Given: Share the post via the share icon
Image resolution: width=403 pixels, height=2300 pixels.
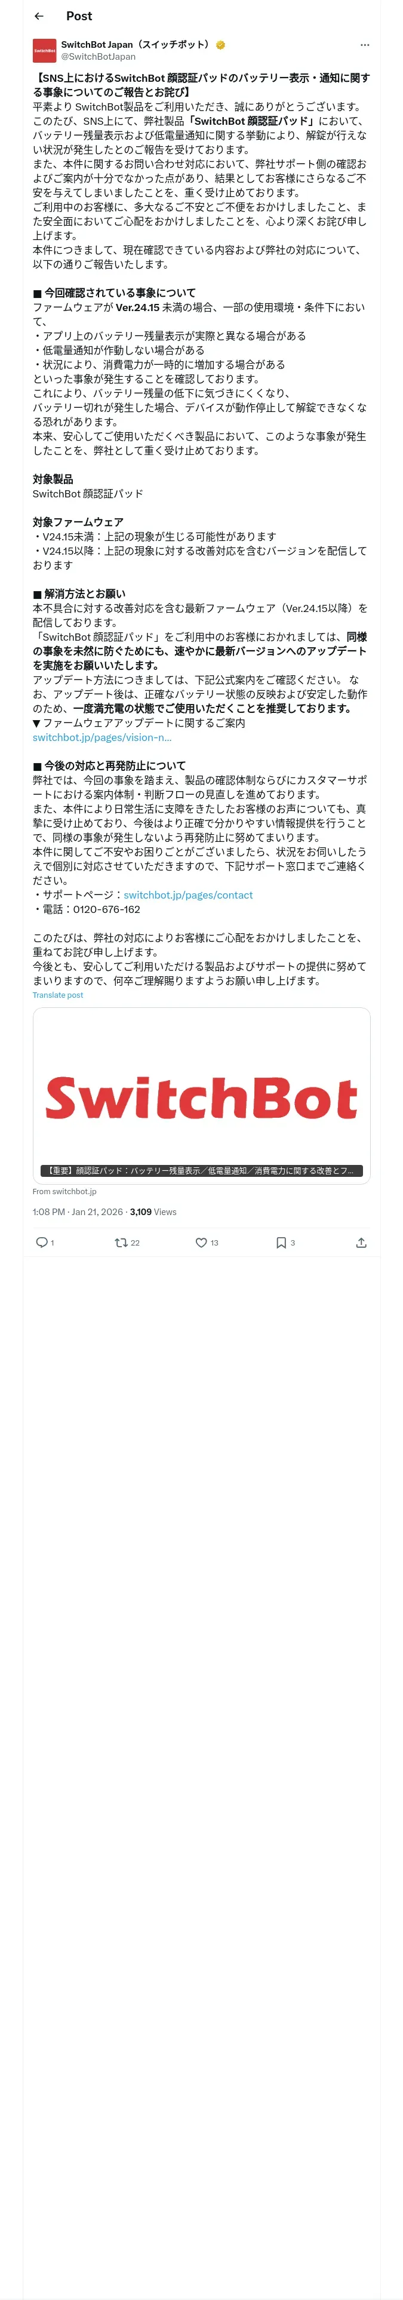Looking at the screenshot, I should tap(361, 1242).
